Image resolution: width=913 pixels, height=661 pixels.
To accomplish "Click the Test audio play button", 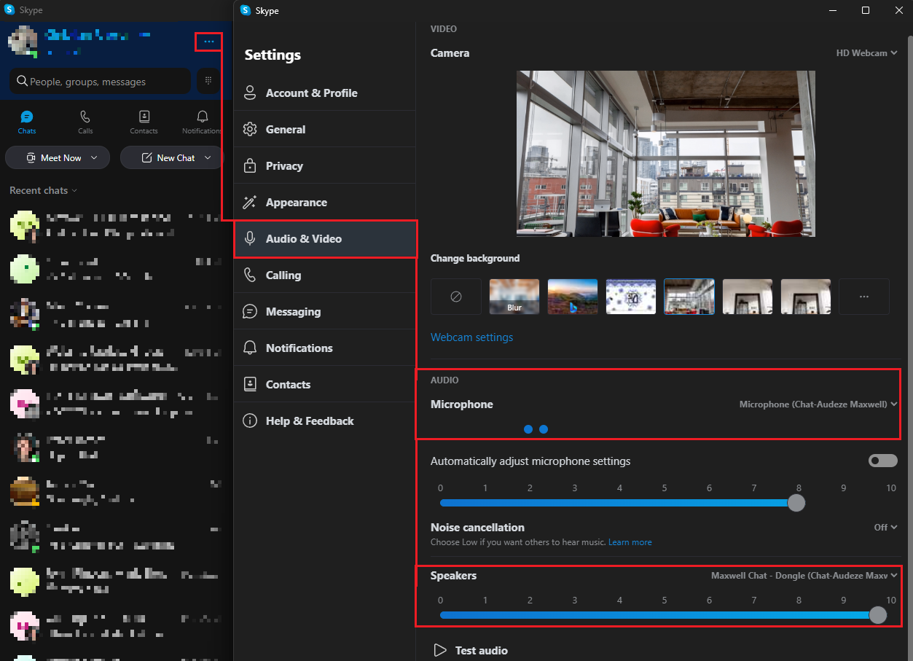I will [440, 650].
